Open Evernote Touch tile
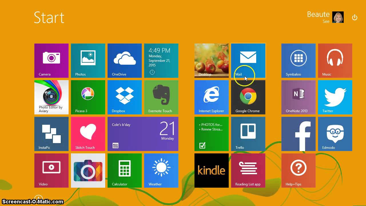Image resolution: width=366 pixels, height=206 pixels. tap(161, 97)
